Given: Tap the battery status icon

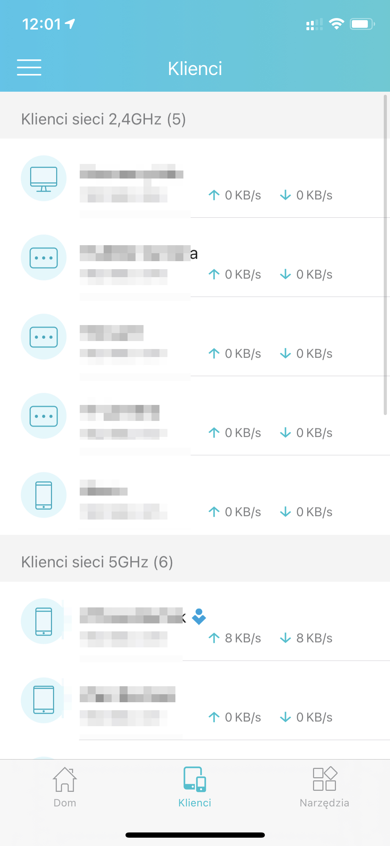Looking at the screenshot, I should [362, 24].
